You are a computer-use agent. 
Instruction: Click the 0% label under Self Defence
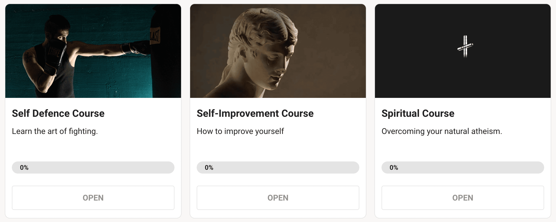(x=24, y=168)
